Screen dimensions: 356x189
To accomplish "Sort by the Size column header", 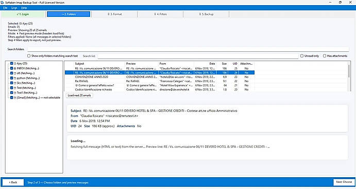I will pyautogui.click(x=222, y=64).
